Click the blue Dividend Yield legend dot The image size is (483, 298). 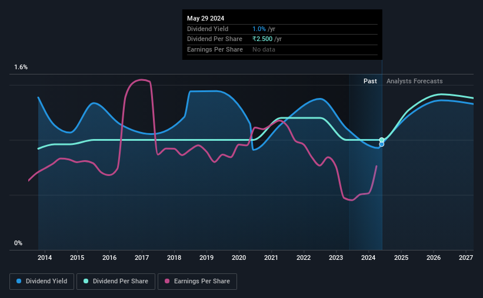click(19, 281)
